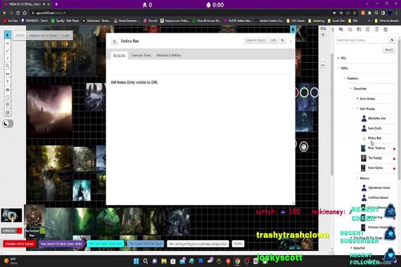Click the cyan macro button in the quick bar
Viewport: 401px width, 267px height.
[106, 244]
